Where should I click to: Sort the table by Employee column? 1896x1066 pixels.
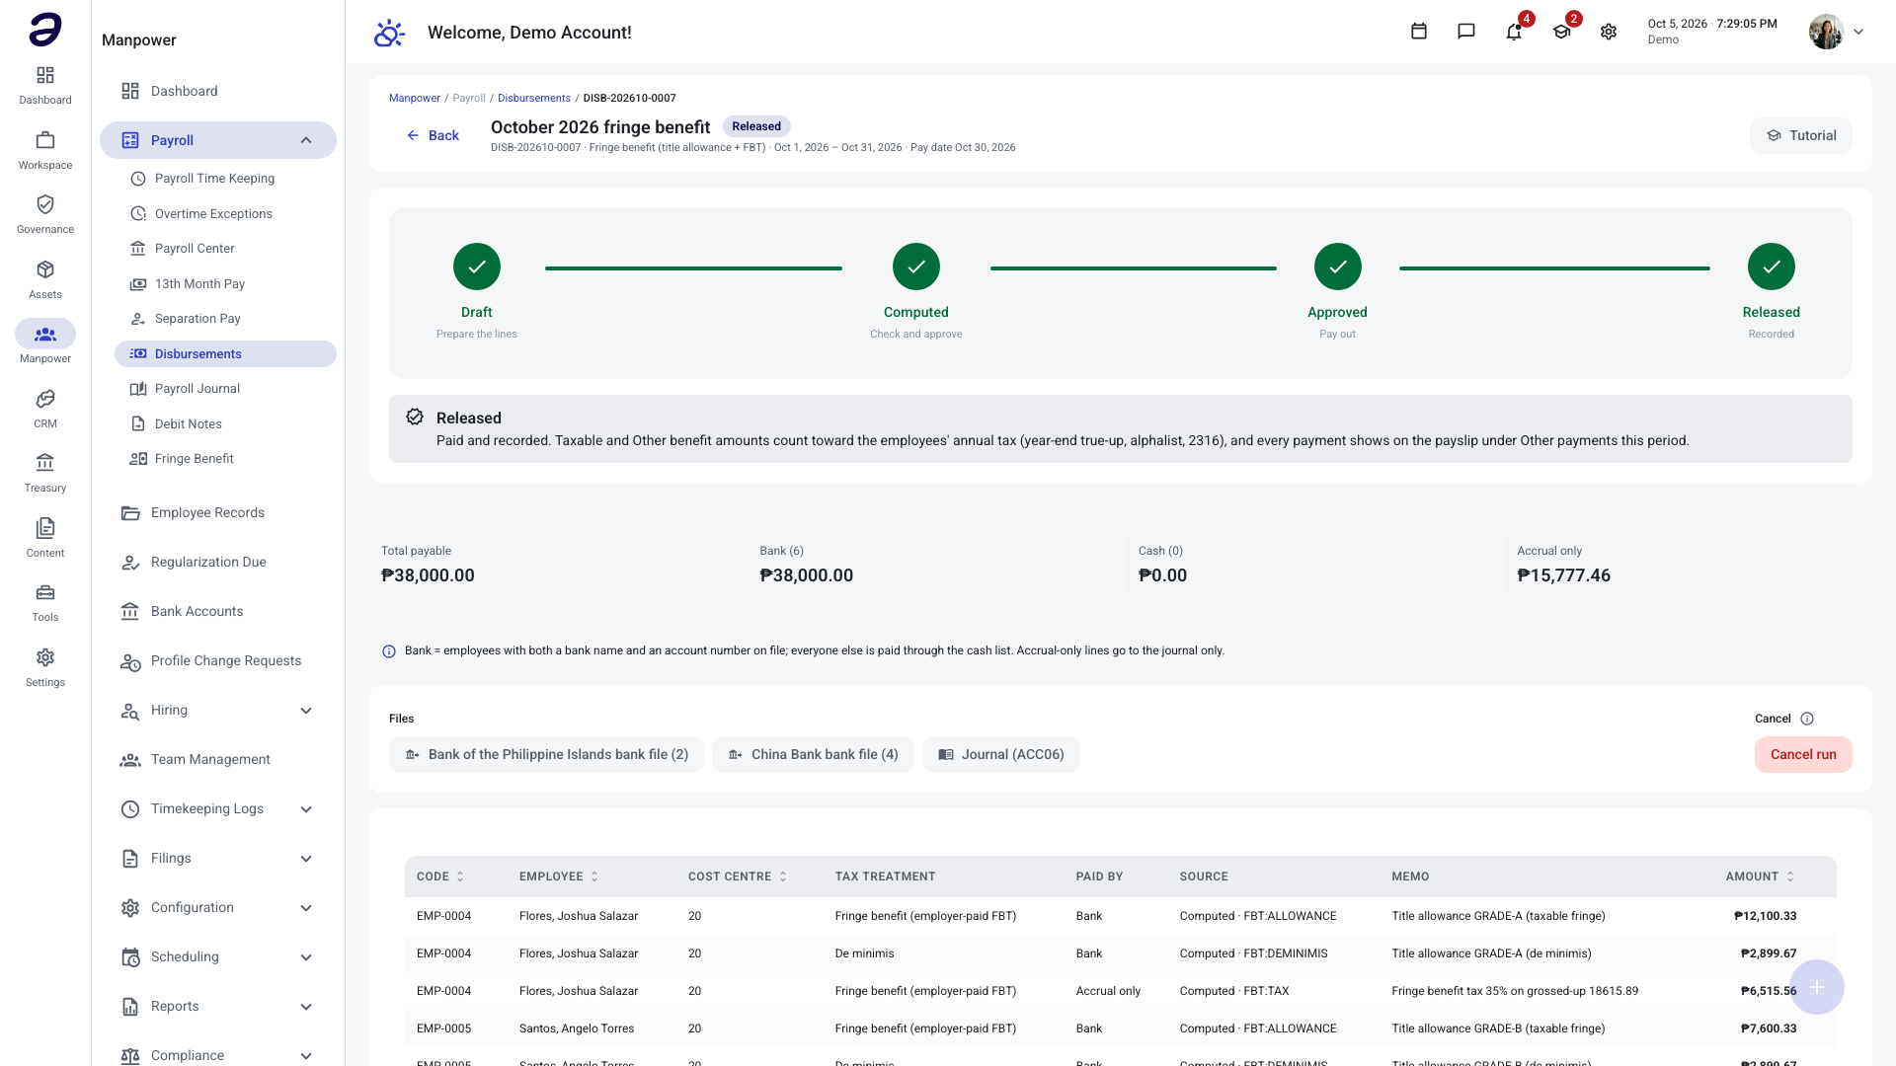(x=559, y=876)
